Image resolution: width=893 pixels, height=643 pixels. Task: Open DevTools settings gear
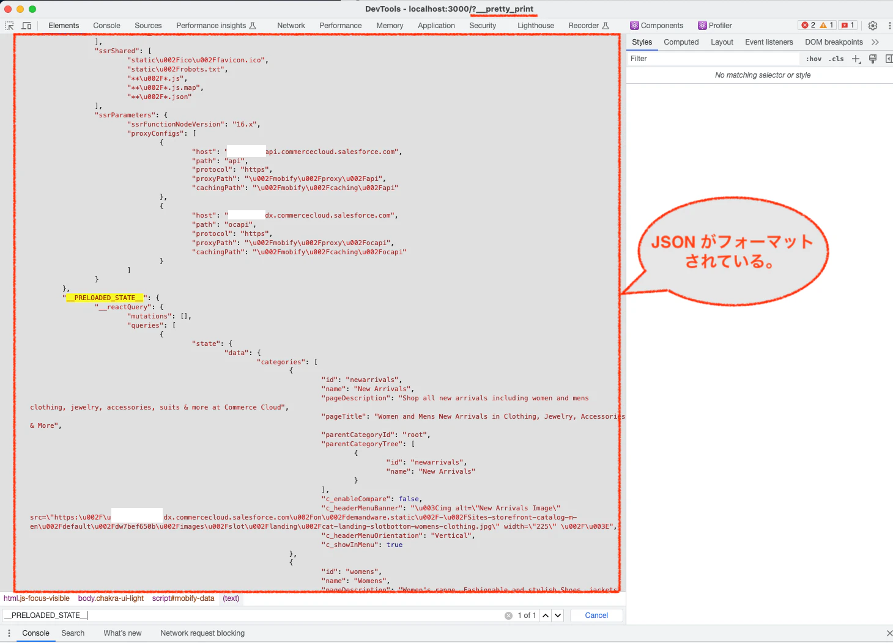coord(873,26)
